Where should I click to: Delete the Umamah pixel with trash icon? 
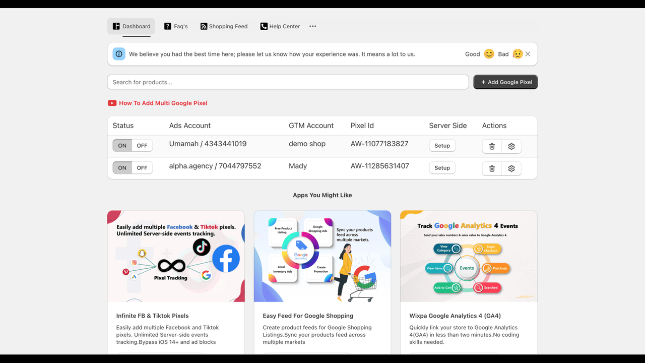click(492, 146)
